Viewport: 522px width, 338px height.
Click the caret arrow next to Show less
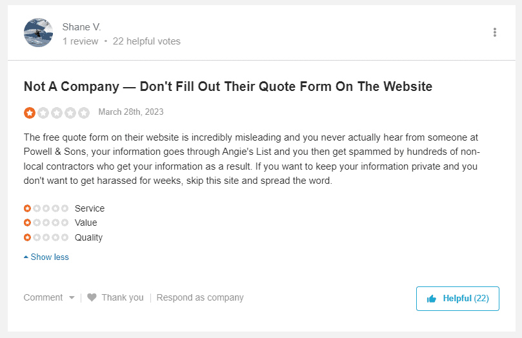[x=26, y=257]
